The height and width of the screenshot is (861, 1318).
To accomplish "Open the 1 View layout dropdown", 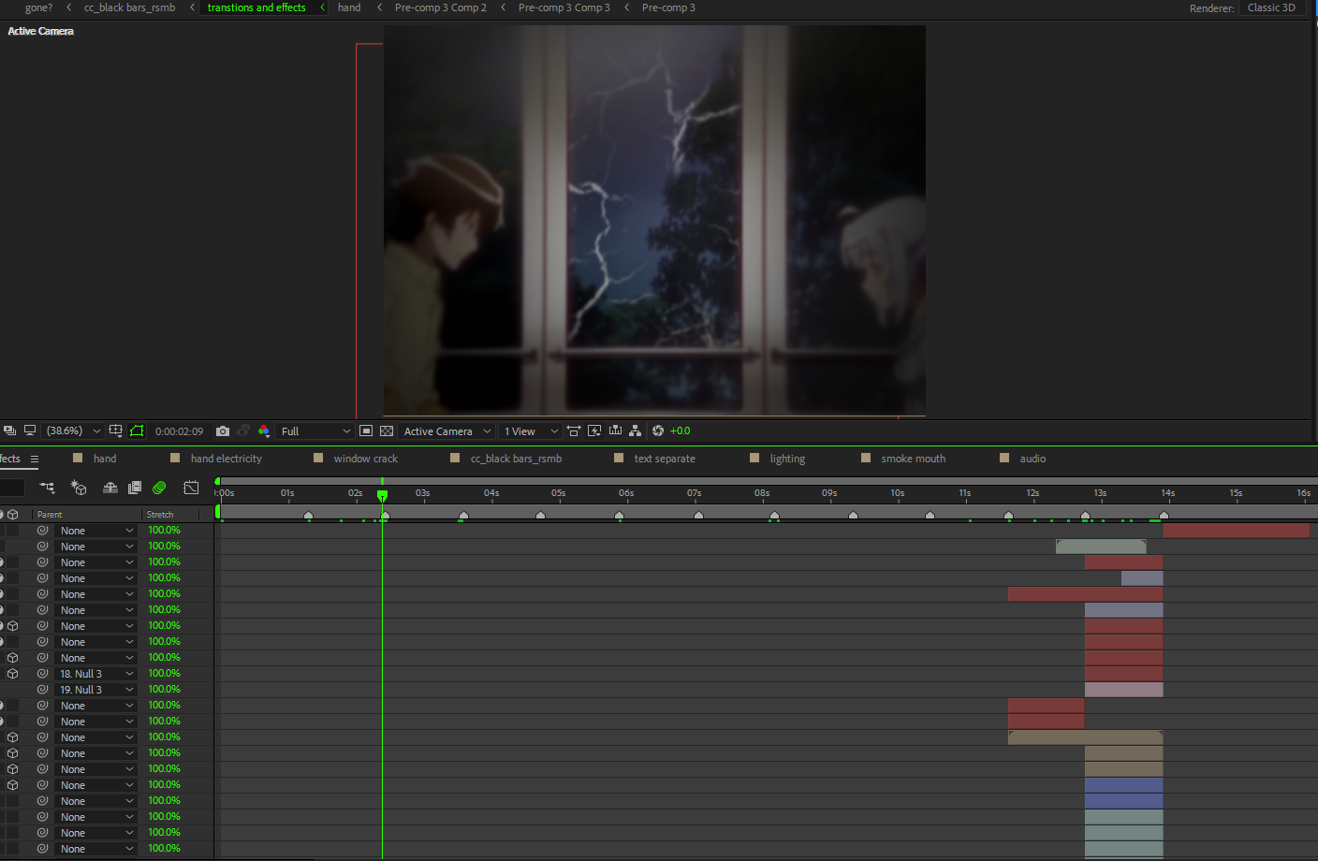I will pos(530,431).
